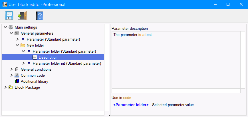Click the Save floppy disk icon
248x117 pixels.
9,15
